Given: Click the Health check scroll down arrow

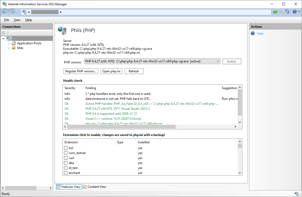Looking at the screenshot, I should click(240, 122).
